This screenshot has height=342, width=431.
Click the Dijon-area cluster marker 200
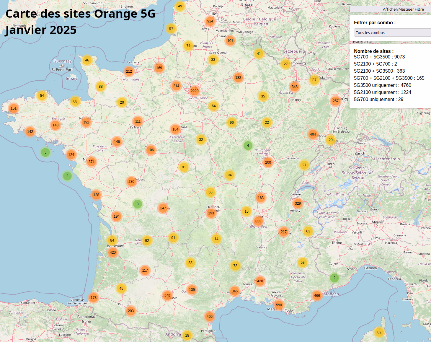pos(268,162)
